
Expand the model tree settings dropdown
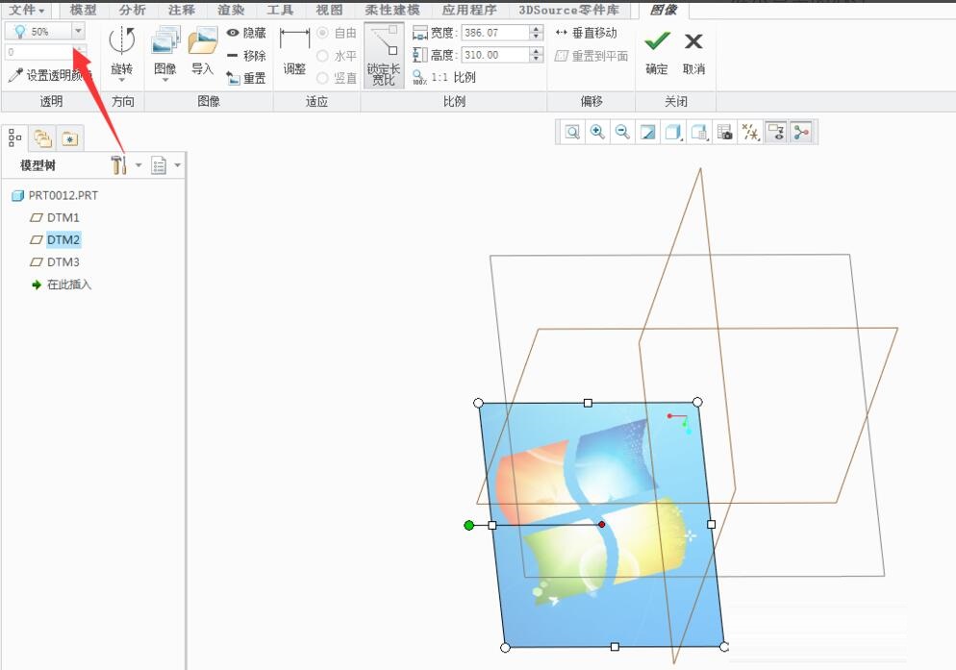[x=138, y=166]
